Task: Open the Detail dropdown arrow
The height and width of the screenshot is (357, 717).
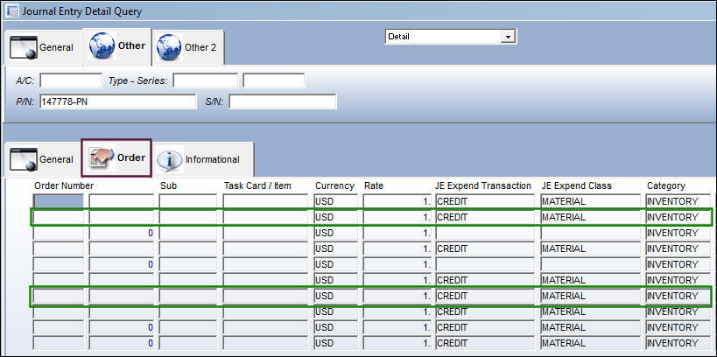Action: [507, 37]
